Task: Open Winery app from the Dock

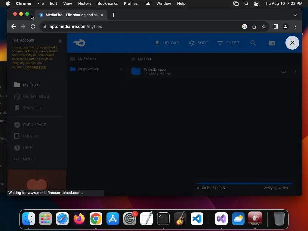Action: coord(255,218)
